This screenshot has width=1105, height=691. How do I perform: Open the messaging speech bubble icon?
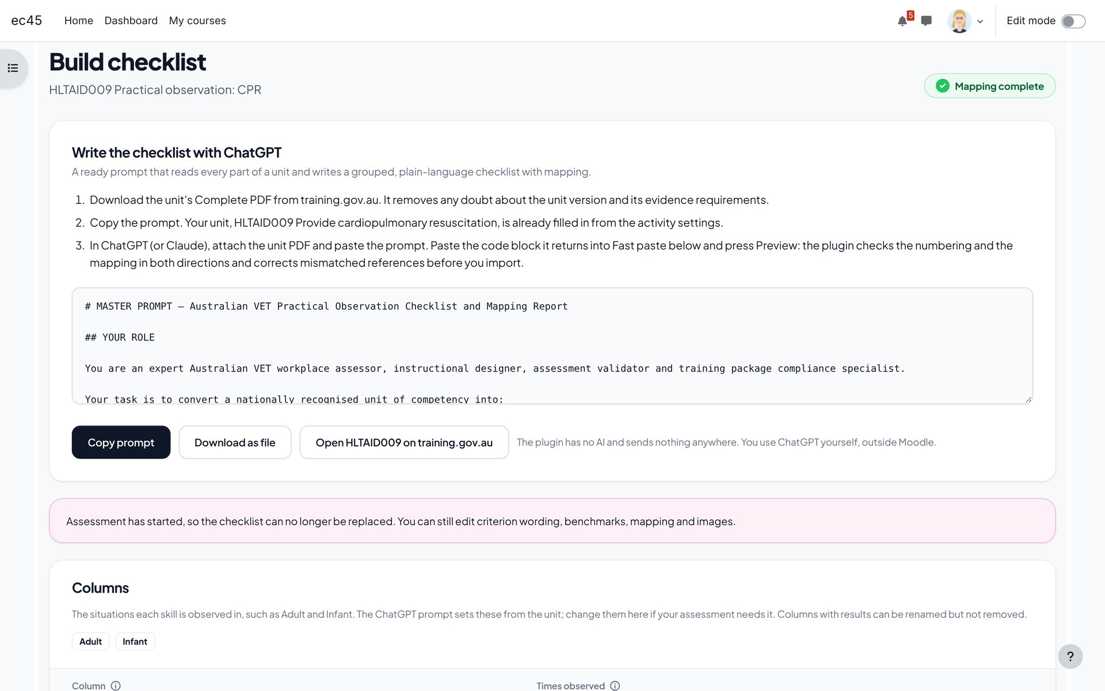pos(926,21)
